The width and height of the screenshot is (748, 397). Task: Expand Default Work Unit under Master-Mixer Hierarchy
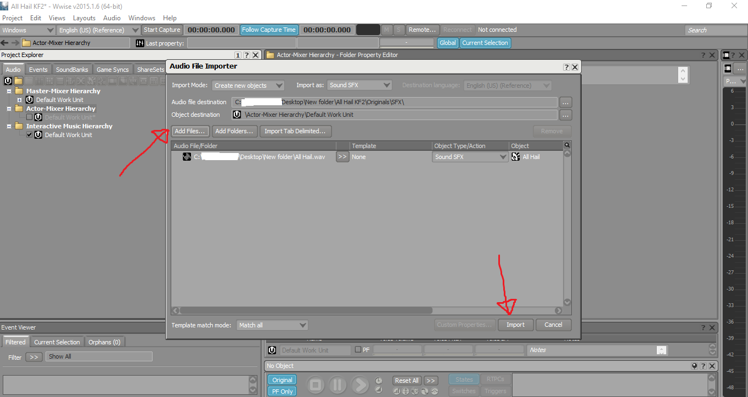coord(20,100)
